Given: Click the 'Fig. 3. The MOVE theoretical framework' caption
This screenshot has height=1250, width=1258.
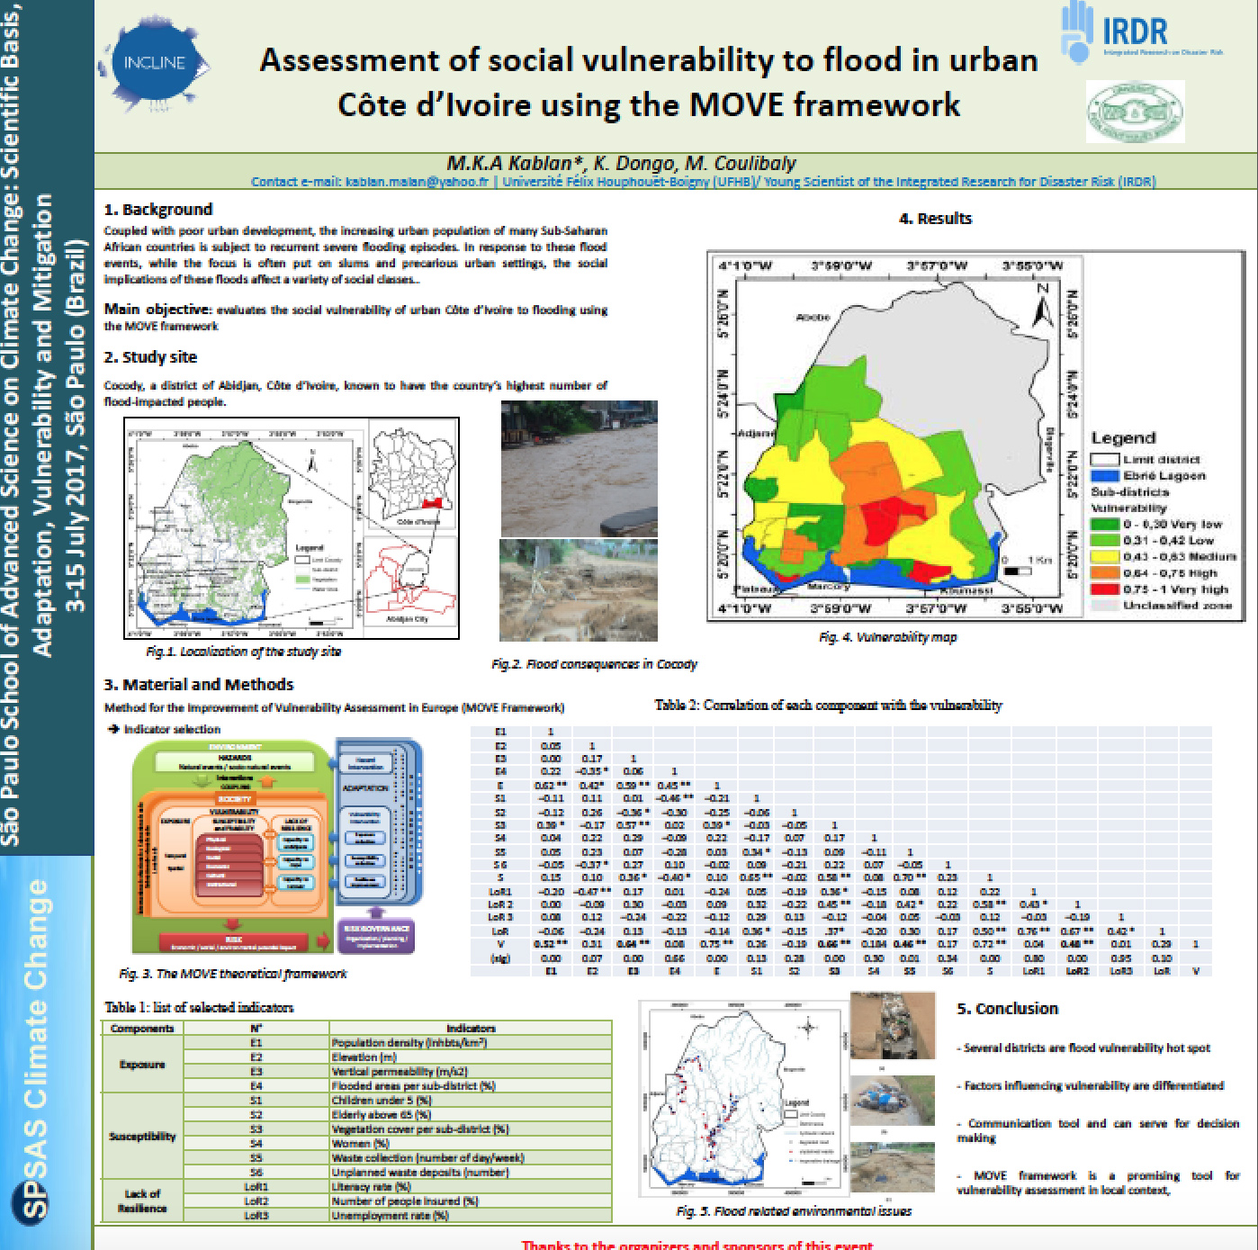Looking at the screenshot, I should click(x=233, y=974).
